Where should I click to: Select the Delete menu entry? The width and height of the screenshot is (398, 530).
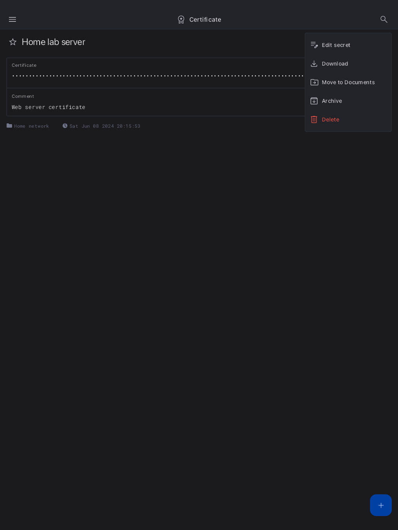348,120
